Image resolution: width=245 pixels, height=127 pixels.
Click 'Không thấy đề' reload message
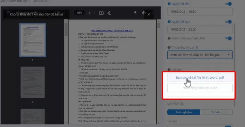coord(36,14)
